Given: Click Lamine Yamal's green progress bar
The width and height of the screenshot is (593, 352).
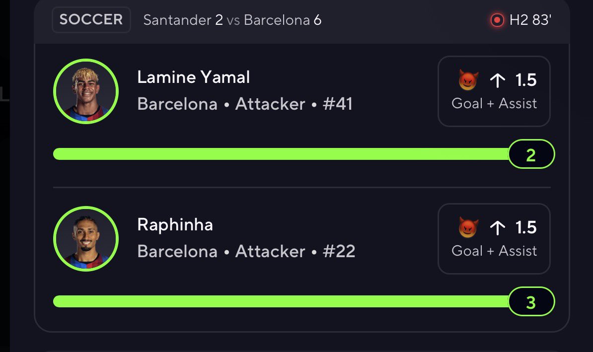Looking at the screenshot, I should click(x=281, y=154).
